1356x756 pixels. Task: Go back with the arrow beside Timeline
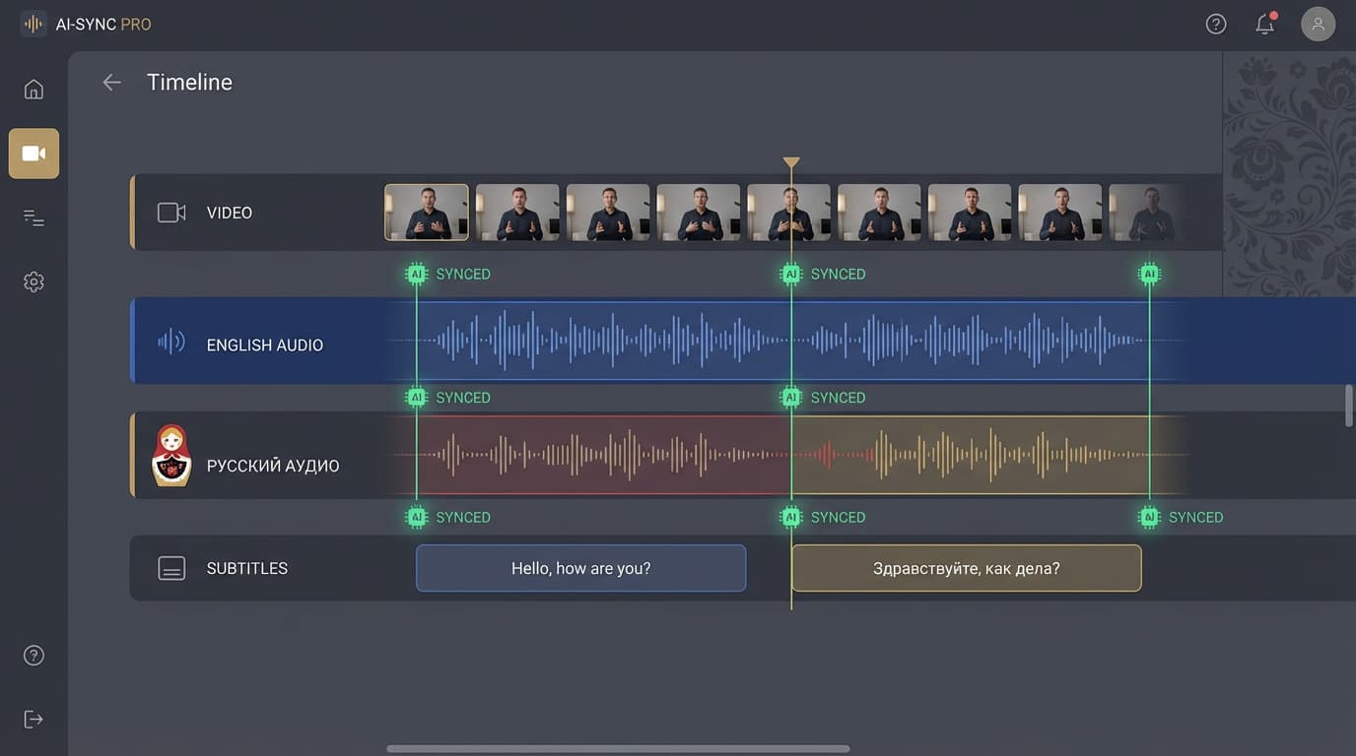[x=112, y=83]
